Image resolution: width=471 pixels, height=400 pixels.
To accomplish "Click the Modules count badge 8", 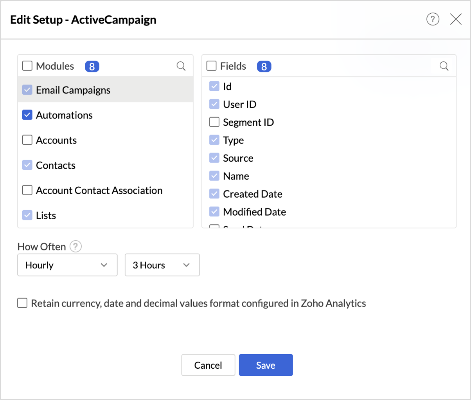I will click(x=92, y=67).
